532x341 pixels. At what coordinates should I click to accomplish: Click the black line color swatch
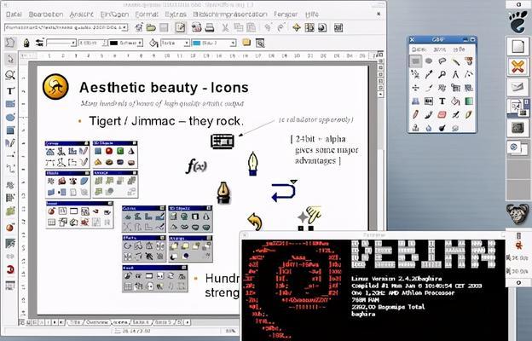114,43
